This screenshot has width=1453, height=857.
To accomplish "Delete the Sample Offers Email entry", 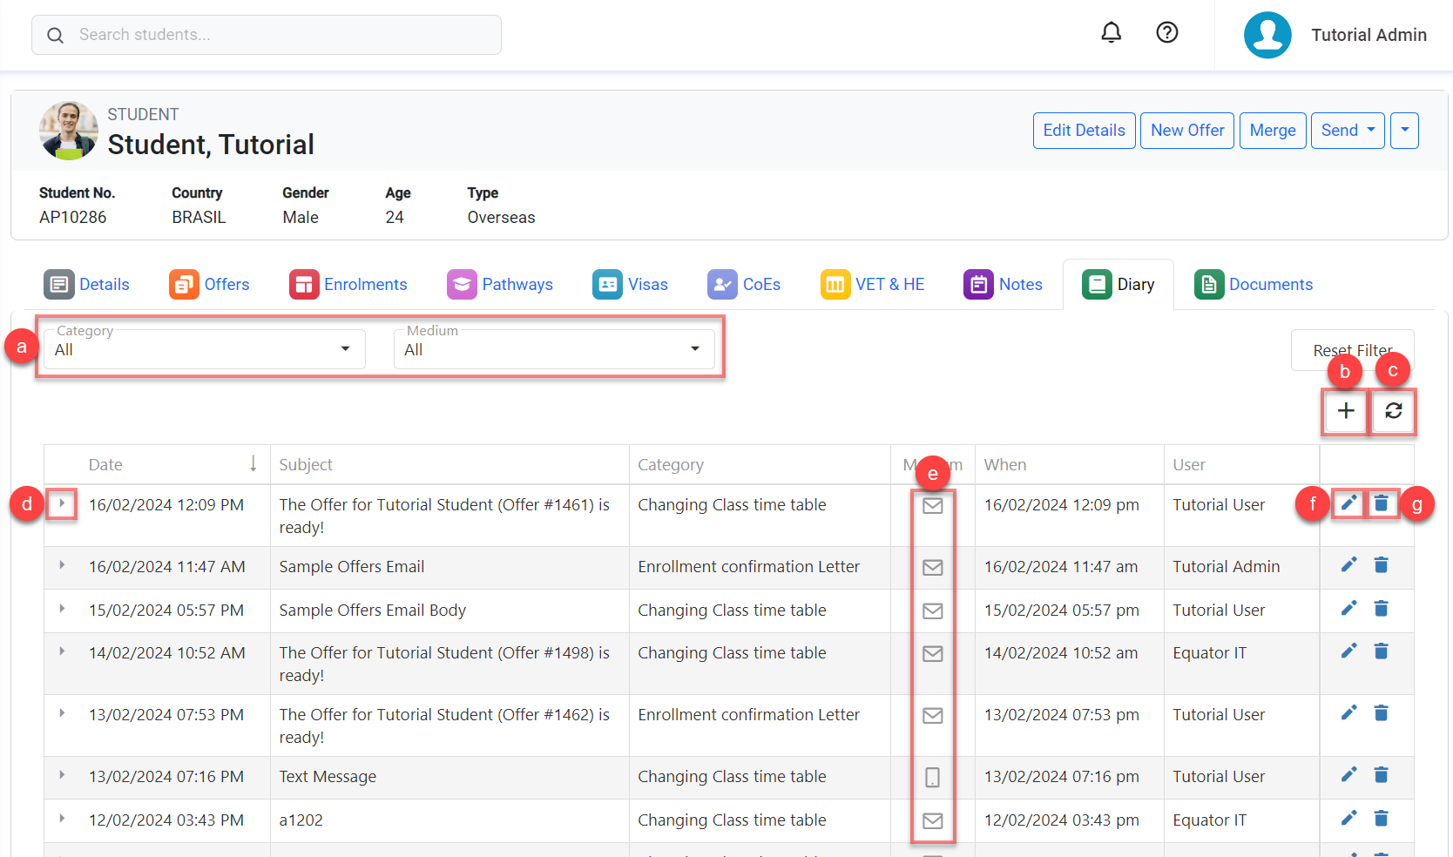I will coord(1381,565).
